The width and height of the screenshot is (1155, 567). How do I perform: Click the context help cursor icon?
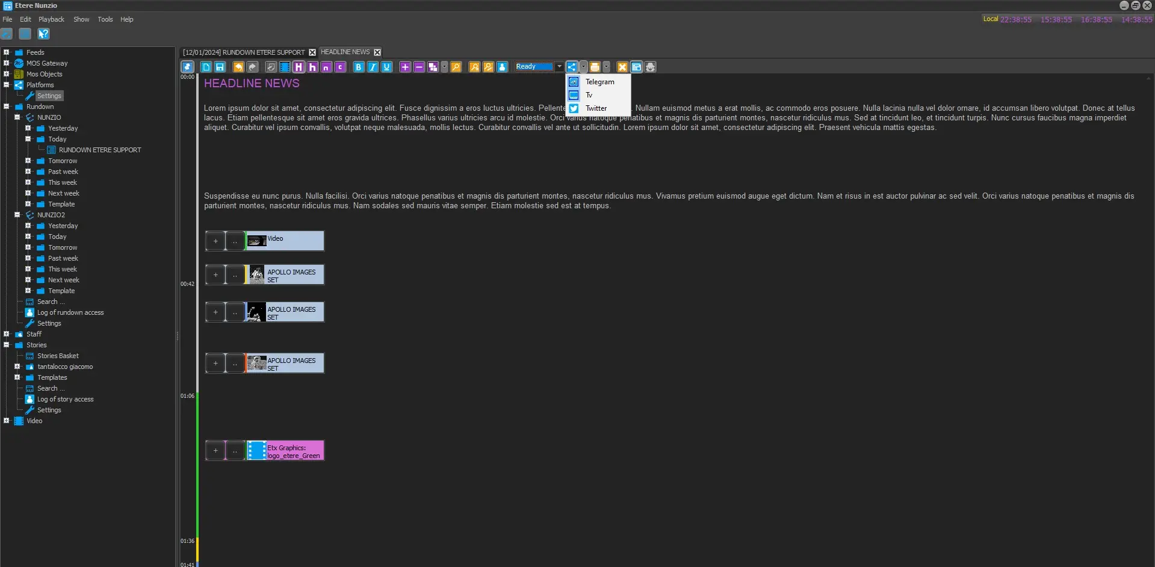(x=43, y=34)
